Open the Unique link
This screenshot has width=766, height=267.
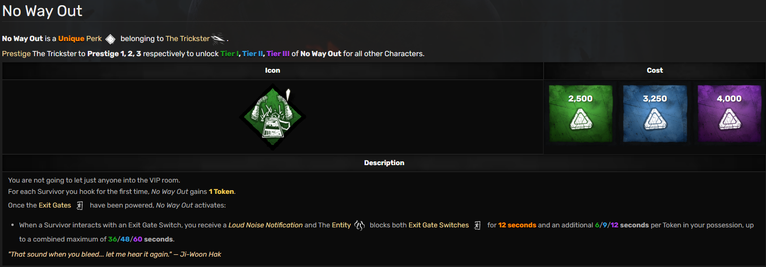click(x=71, y=39)
